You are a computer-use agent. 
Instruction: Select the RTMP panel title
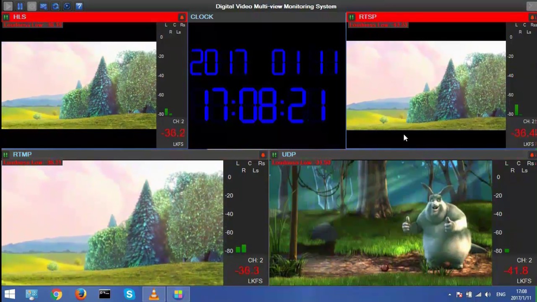22,154
